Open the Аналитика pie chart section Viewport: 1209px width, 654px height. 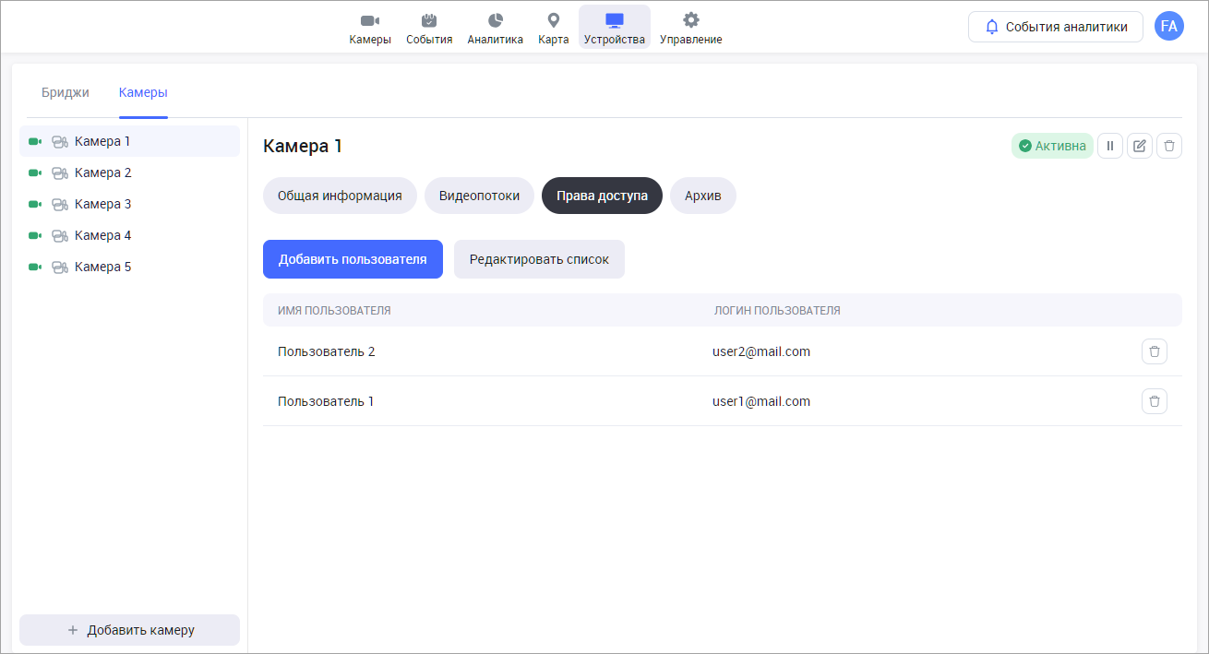495,28
